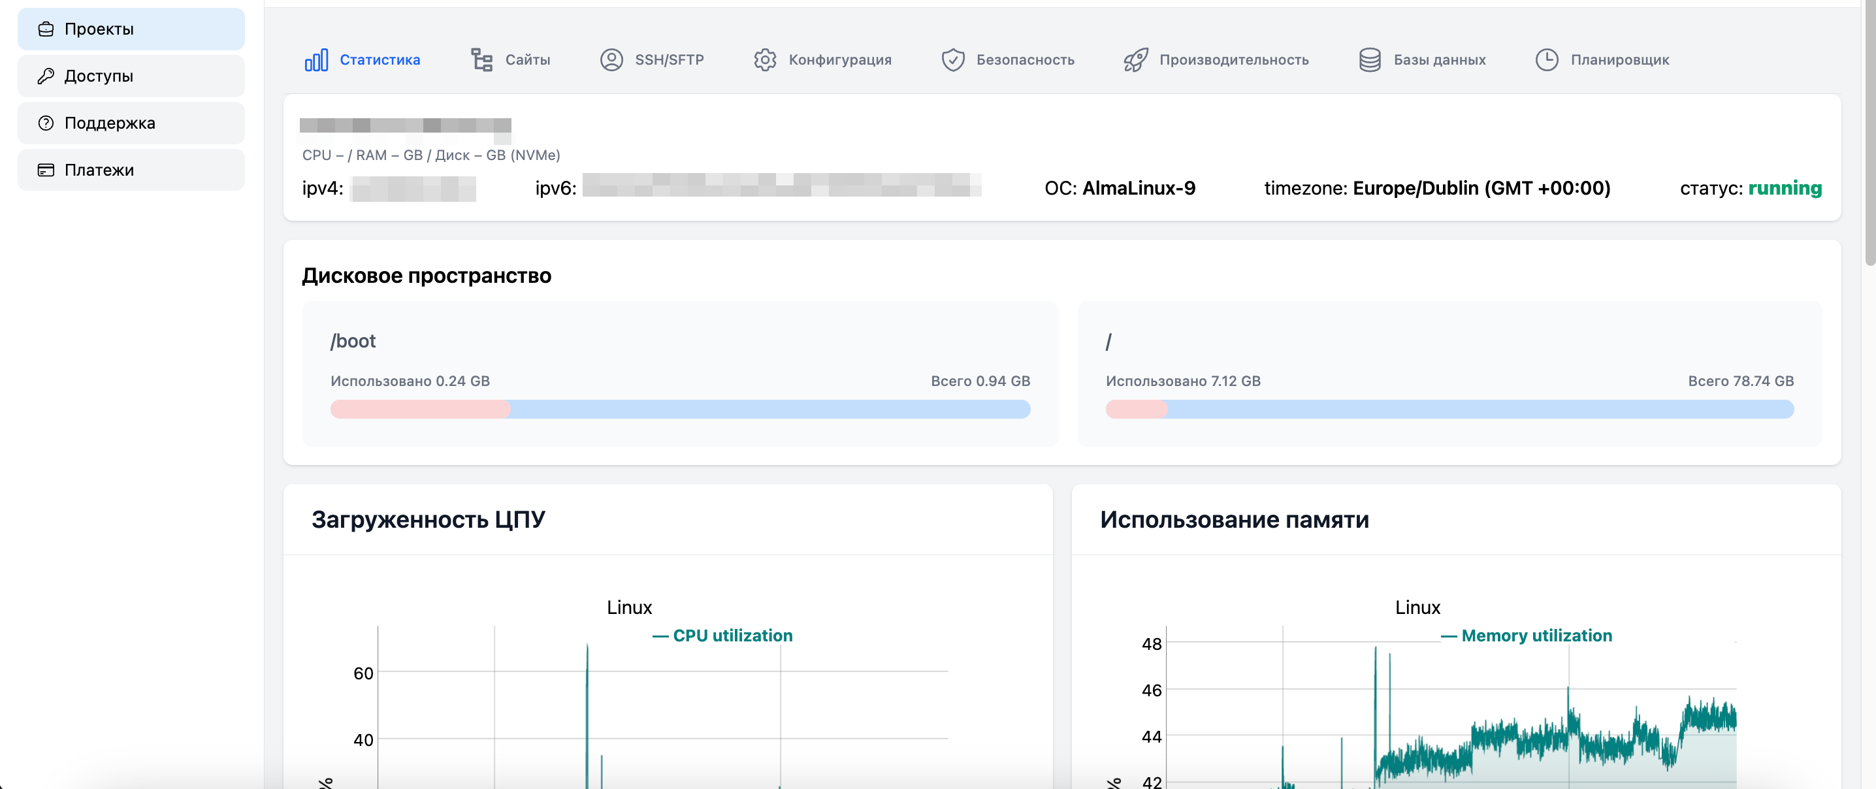This screenshot has height=789, width=1876.
Task: Open the SSH/SFTP tab
Action: tap(651, 59)
